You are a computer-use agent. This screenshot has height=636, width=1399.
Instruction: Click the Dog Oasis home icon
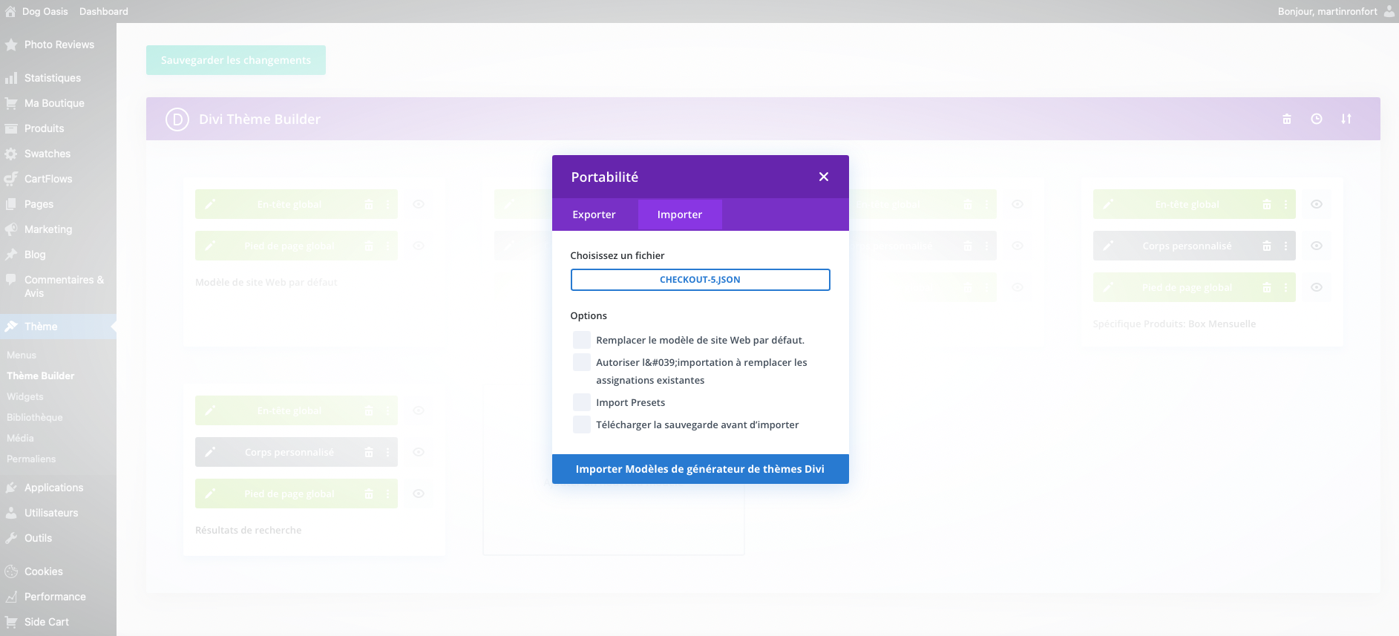click(x=10, y=11)
